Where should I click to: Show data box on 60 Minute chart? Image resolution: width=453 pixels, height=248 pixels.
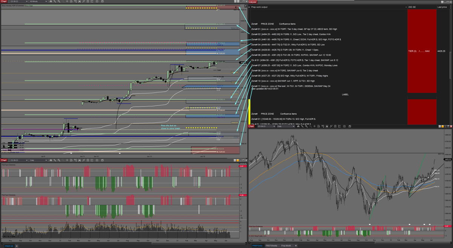(x=71, y=2)
